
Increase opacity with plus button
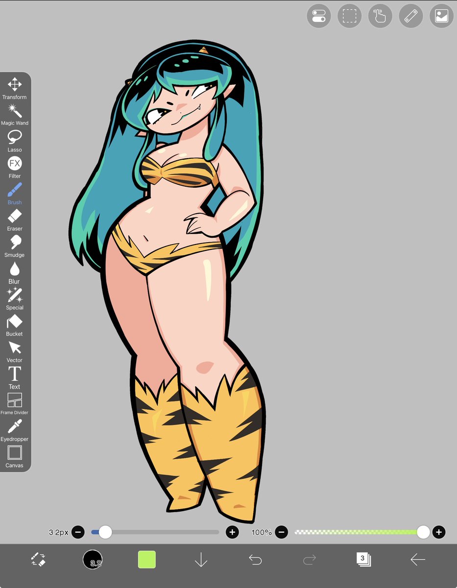point(439,532)
